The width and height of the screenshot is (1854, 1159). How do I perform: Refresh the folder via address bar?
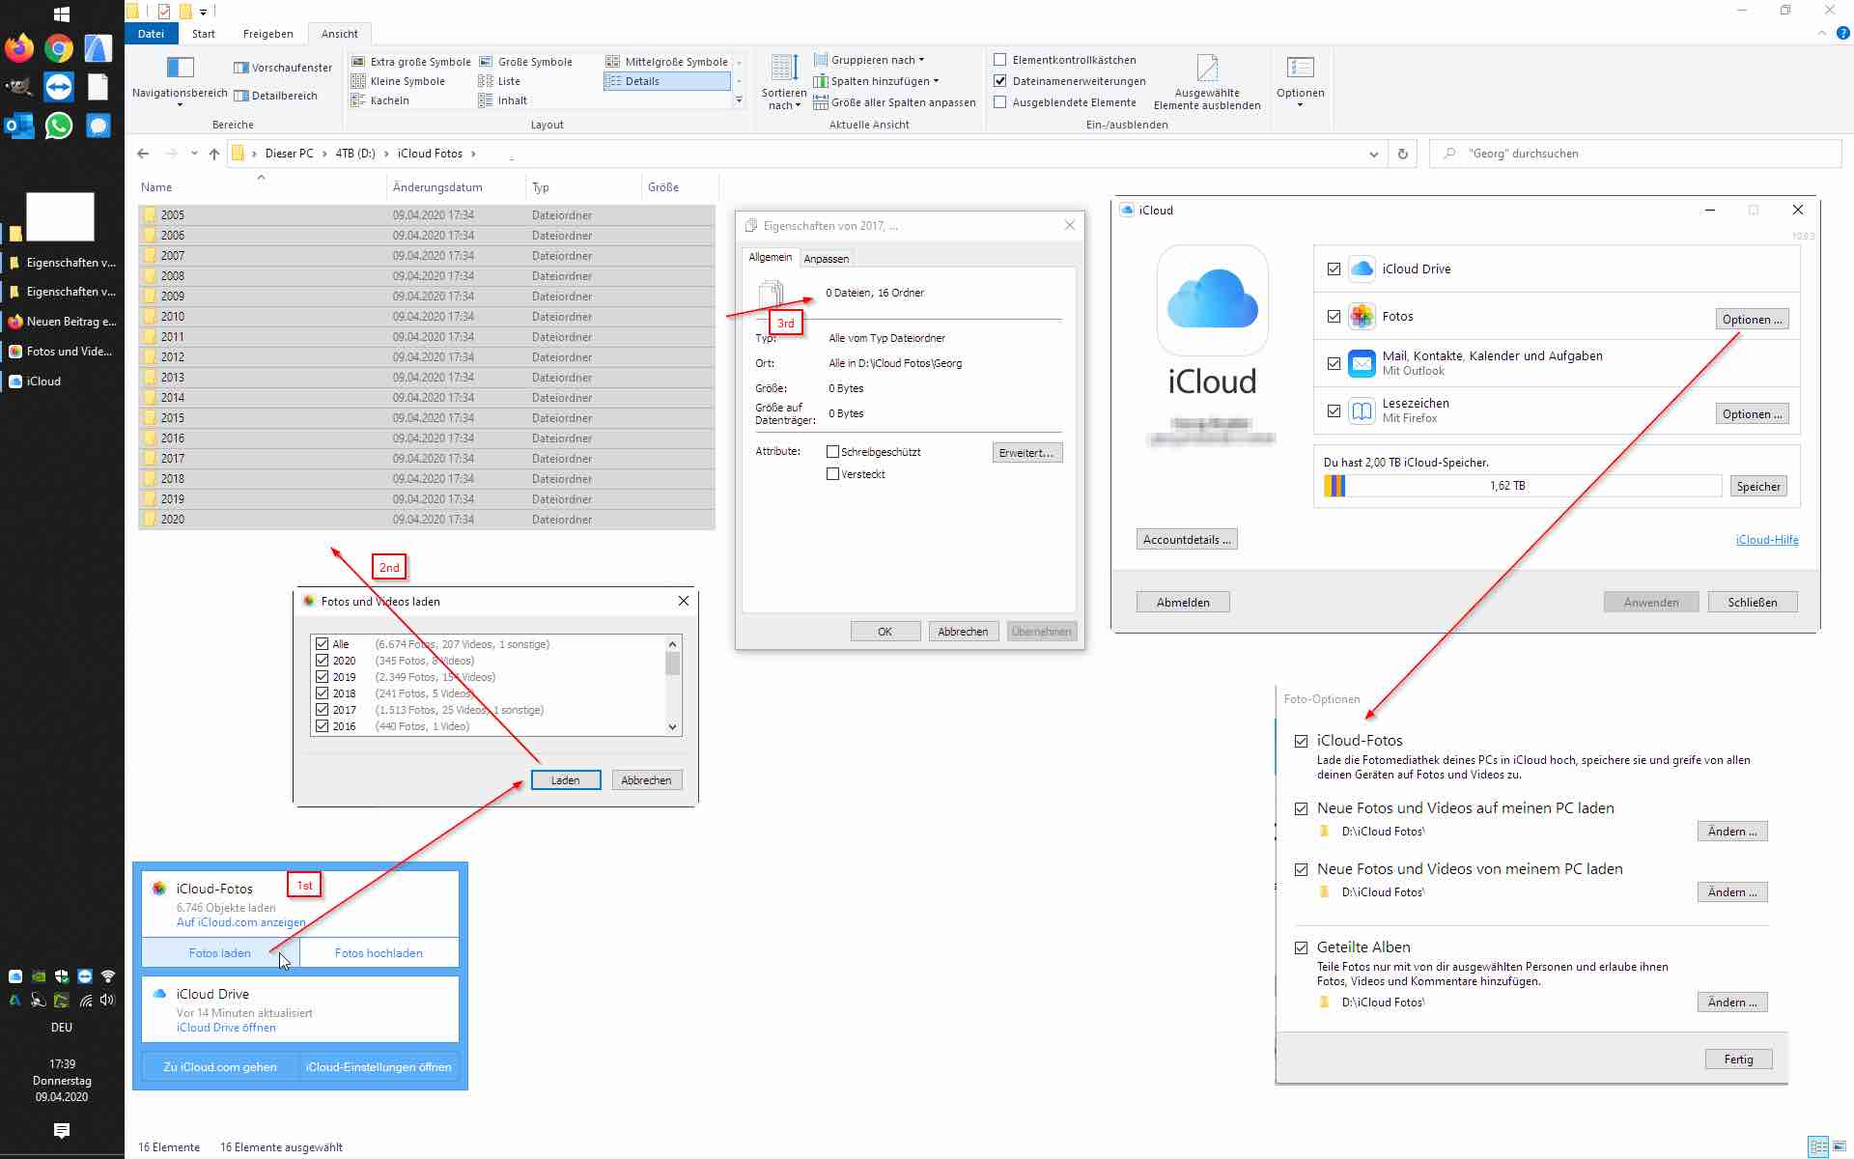(x=1402, y=154)
